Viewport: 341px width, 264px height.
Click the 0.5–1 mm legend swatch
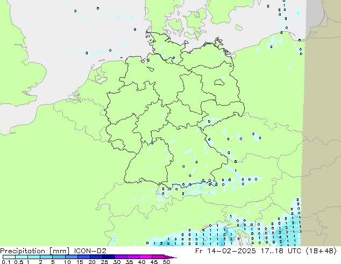(22, 257)
